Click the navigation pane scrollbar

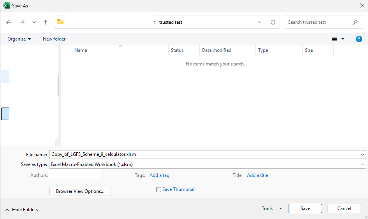pos(58,85)
